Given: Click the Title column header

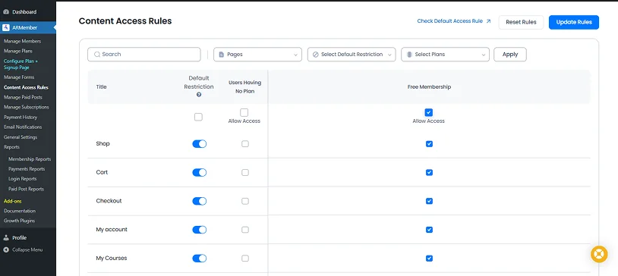Looking at the screenshot, I should 101,87.
